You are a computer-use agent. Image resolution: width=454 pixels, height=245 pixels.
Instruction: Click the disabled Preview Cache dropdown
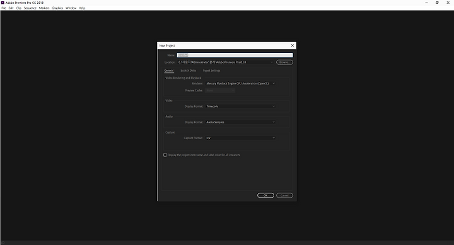click(220, 91)
